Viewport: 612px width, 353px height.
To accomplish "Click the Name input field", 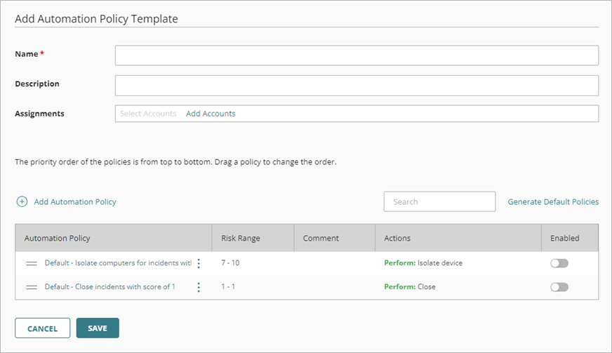I will [357, 55].
